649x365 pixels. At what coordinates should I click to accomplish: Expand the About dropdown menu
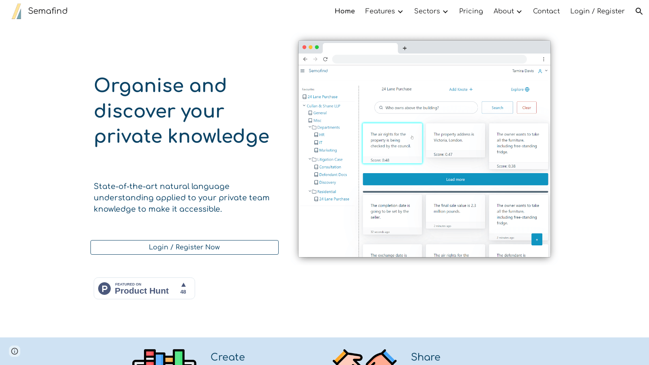tap(508, 11)
